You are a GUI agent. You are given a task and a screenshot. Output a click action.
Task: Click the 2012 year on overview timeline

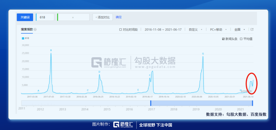40,109
